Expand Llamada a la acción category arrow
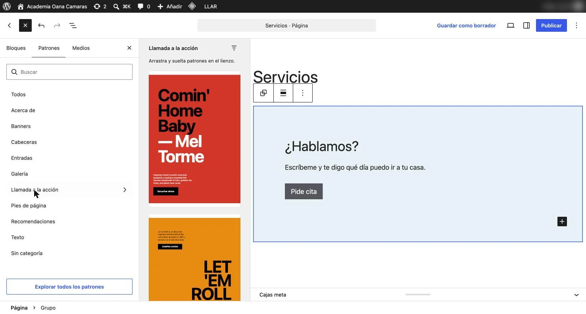 [125, 190]
